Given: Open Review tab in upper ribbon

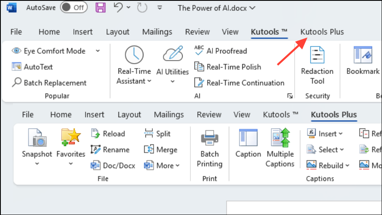Looking at the screenshot, I should coord(197,32).
